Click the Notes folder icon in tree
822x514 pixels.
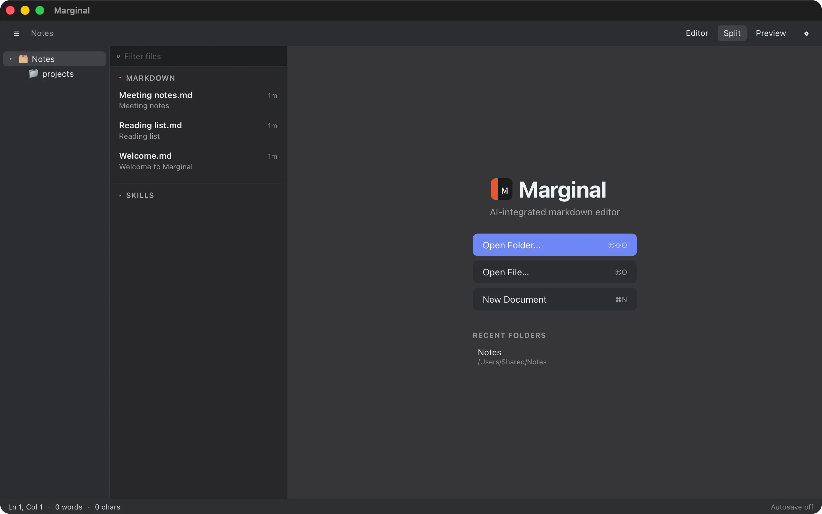tap(23, 59)
